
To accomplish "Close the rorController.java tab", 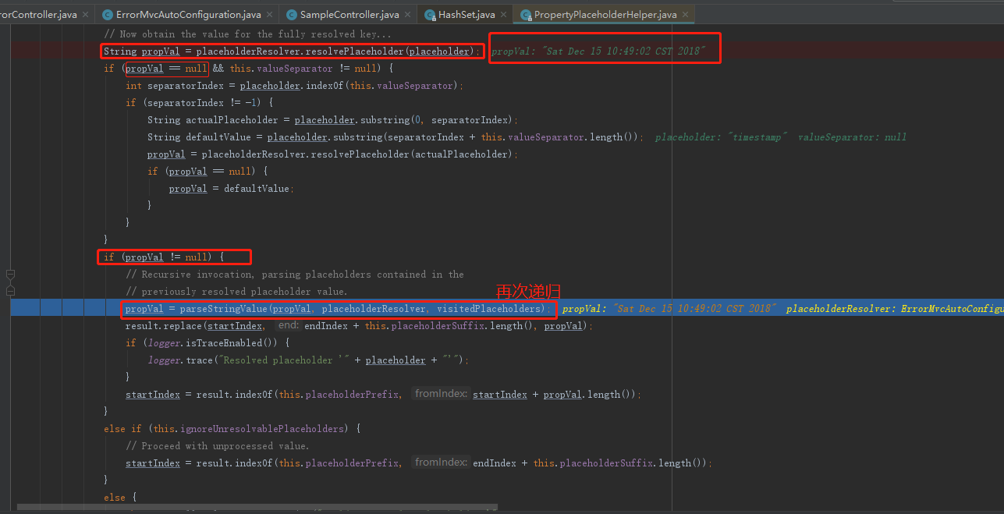I will (86, 14).
